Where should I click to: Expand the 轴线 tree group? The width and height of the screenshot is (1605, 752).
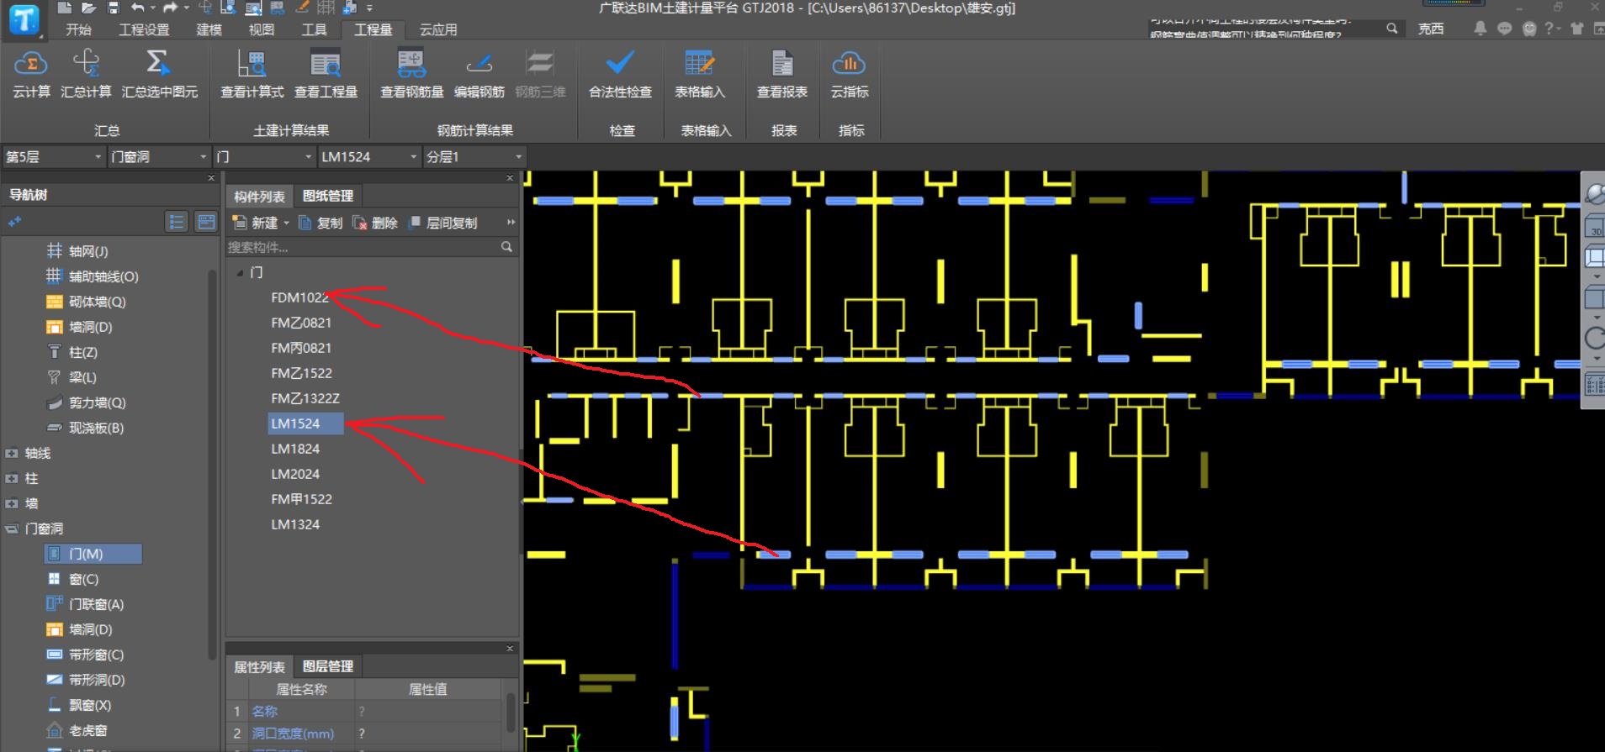(x=12, y=454)
